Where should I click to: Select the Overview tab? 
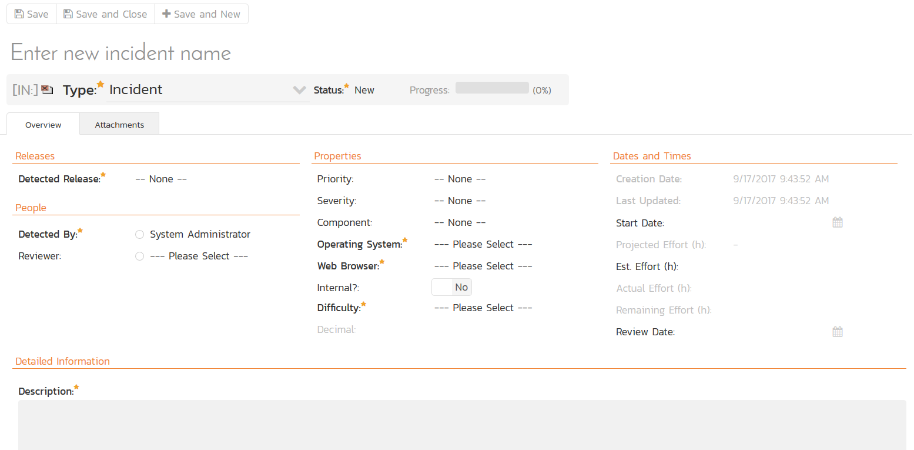[43, 125]
